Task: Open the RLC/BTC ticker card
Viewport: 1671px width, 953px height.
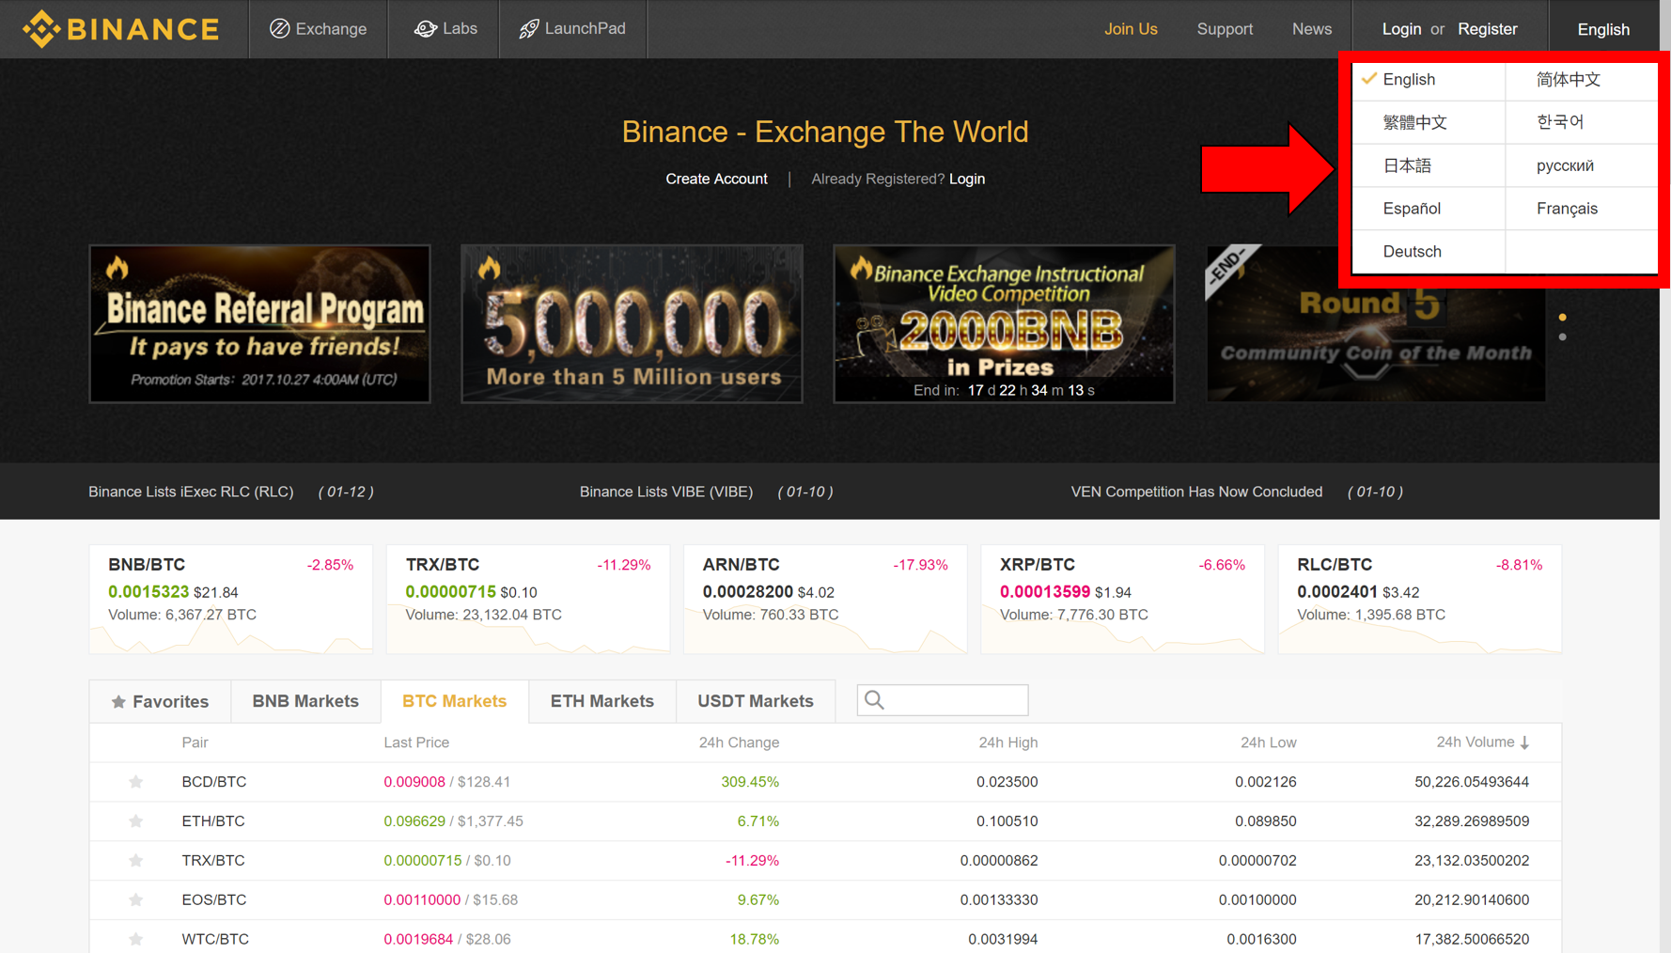Action: (x=1420, y=599)
